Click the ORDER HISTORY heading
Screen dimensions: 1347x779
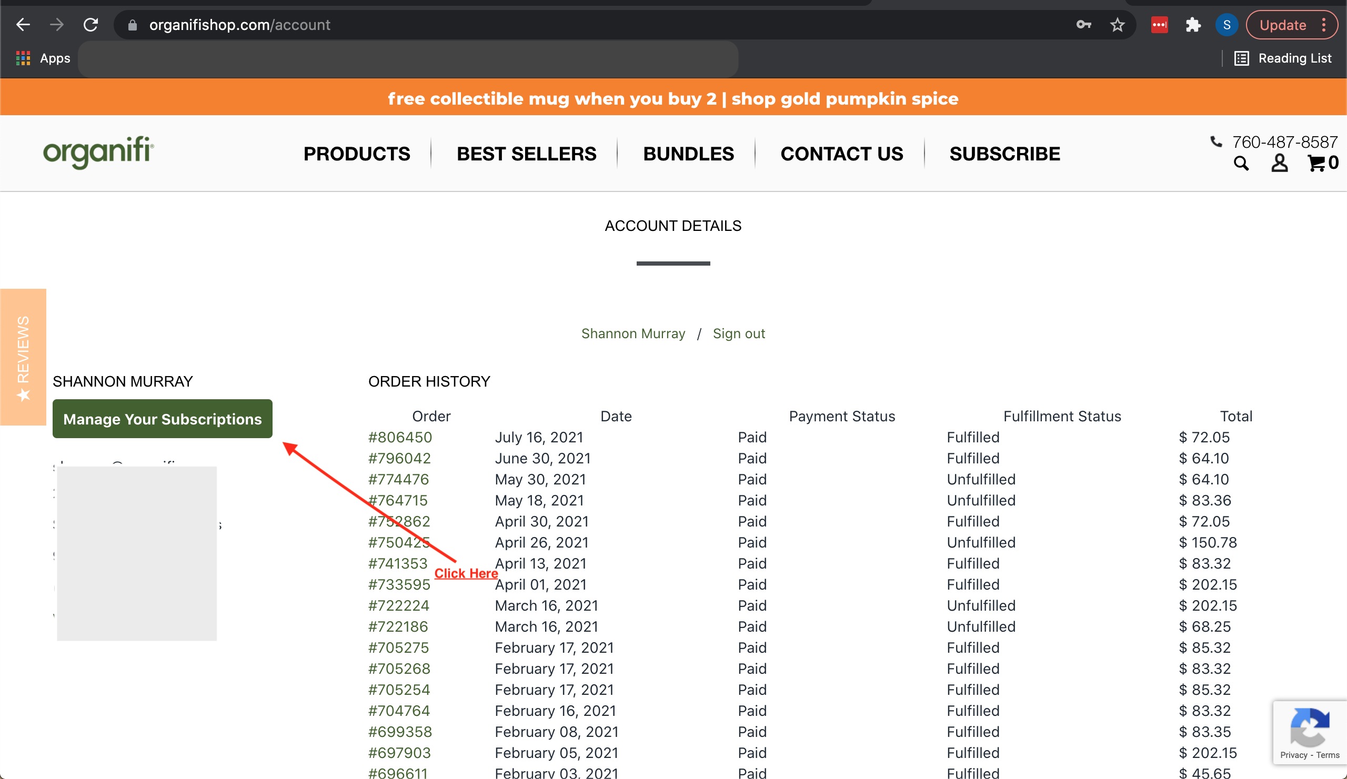tap(429, 381)
